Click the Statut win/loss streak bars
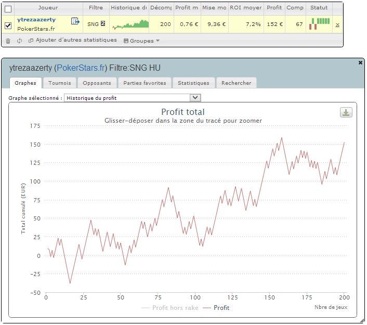This screenshot has width=367, height=325. tap(319, 24)
